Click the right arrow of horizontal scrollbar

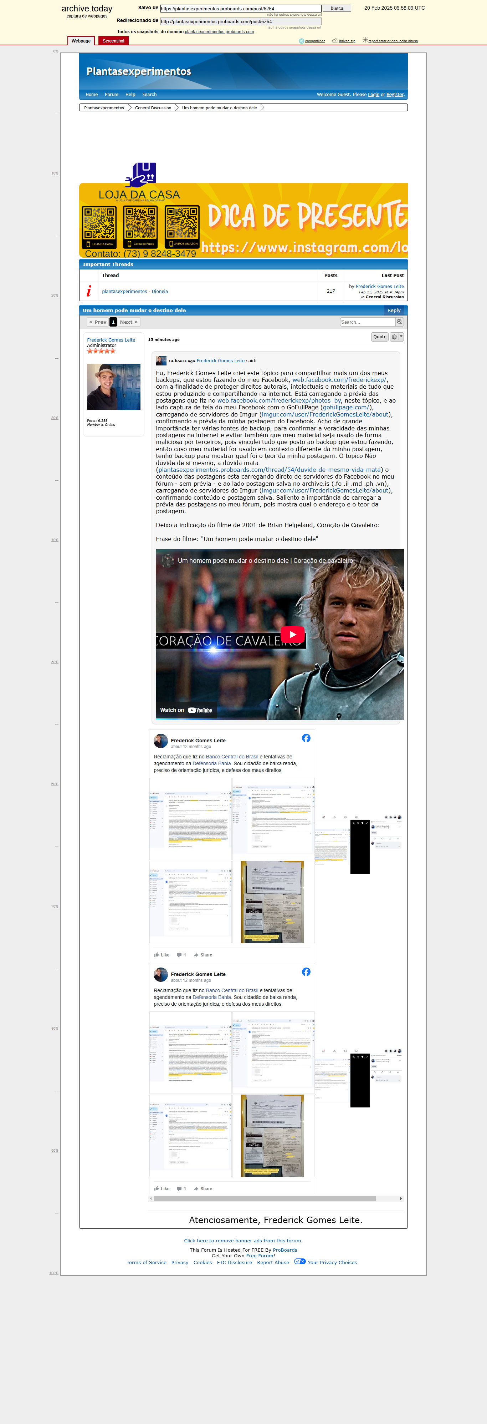(401, 1199)
